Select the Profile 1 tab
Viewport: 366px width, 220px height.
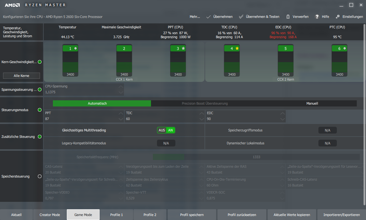click(117, 215)
